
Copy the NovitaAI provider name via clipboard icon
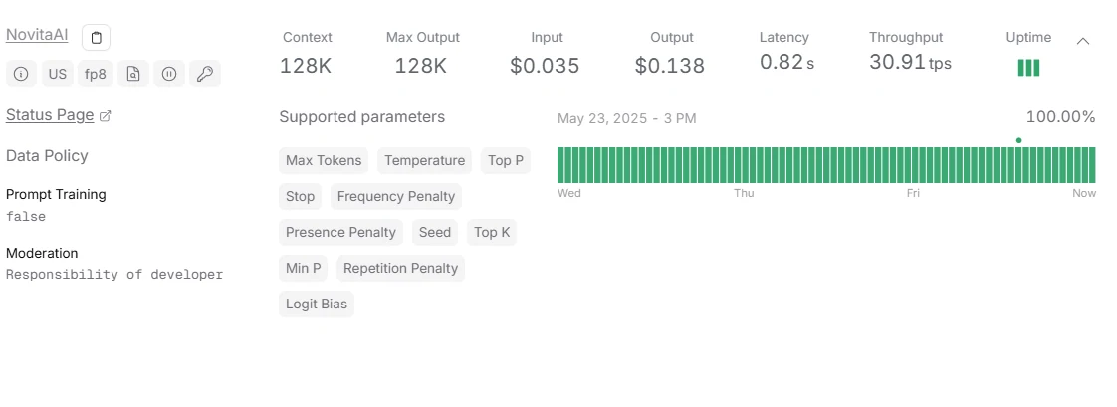coord(97,37)
